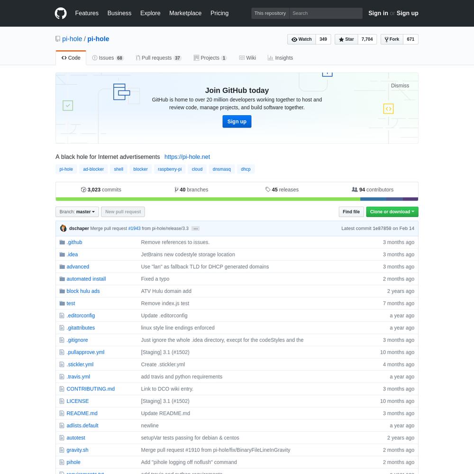Click the file icon beside .gitignore
Viewport: 474px width, 474px height.
(62, 340)
